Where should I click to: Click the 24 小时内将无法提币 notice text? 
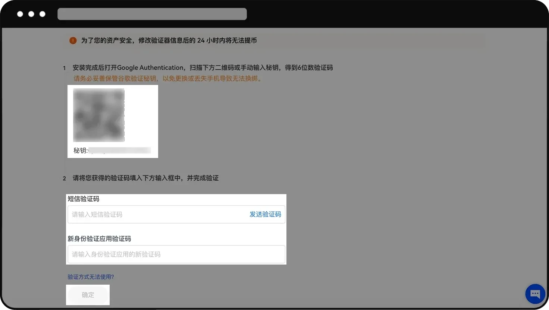click(x=227, y=40)
